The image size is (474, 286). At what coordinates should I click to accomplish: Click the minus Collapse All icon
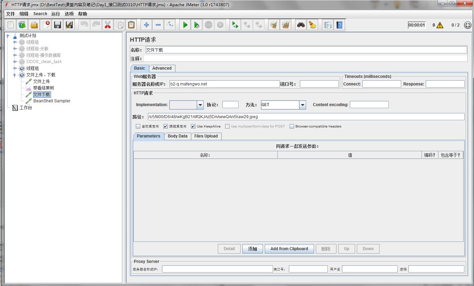158,25
